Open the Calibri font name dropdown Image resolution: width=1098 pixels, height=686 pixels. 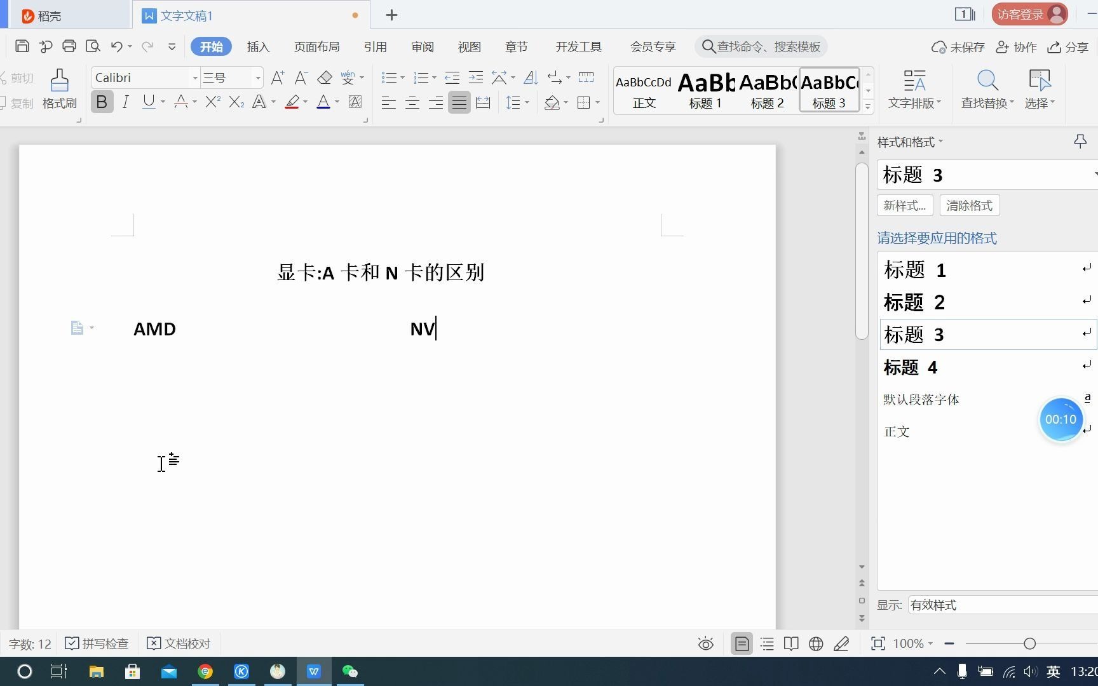tap(194, 78)
